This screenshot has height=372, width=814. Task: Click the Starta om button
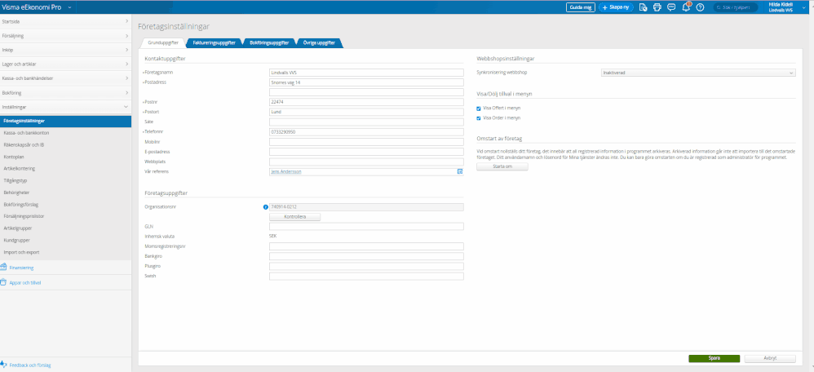(x=502, y=166)
